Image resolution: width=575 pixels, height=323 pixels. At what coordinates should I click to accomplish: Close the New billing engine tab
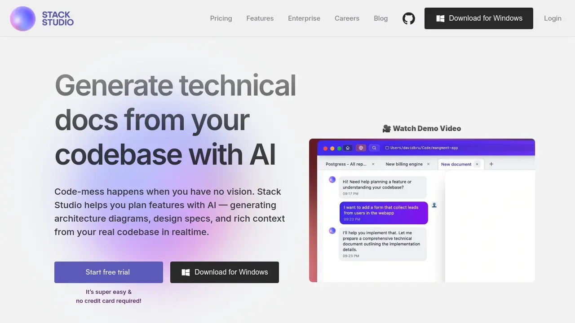pyautogui.click(x=428, y=164)
